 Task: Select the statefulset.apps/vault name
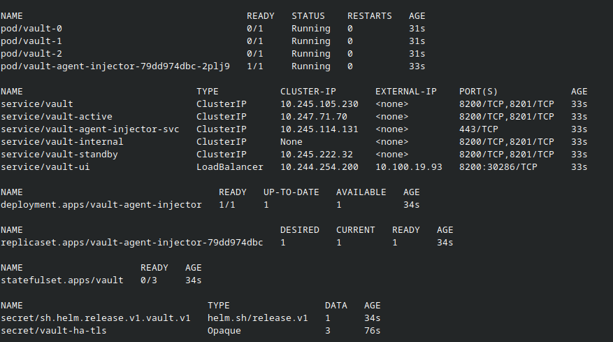click(x=62, y=280)
